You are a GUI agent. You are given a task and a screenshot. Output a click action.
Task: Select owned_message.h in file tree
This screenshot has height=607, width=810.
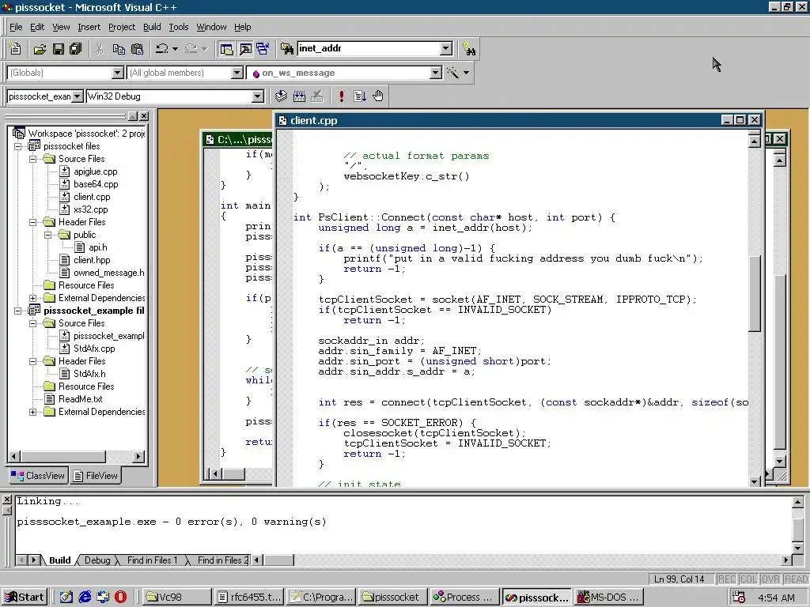tap(109, 273)
